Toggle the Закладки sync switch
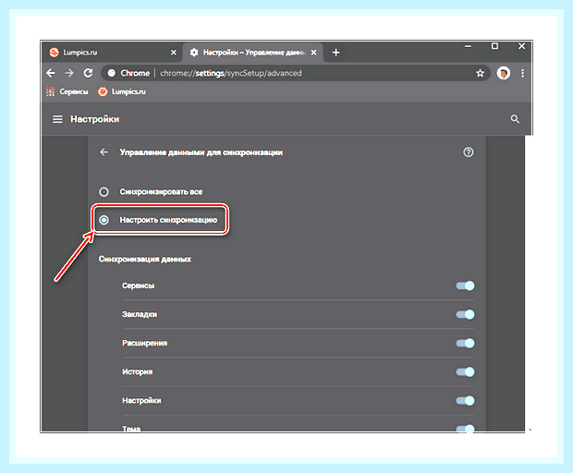The image size is (573, 473). point(465,314)
